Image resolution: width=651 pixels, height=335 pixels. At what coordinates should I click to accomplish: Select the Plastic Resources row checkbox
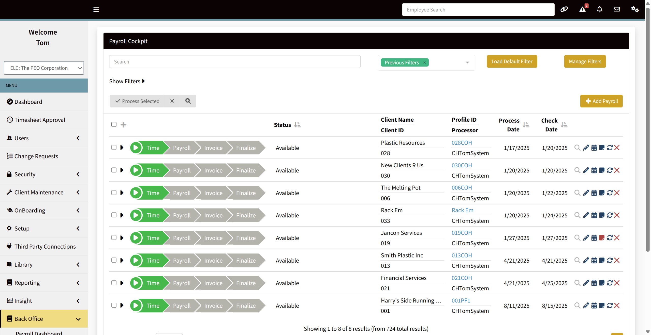point(114,148)
